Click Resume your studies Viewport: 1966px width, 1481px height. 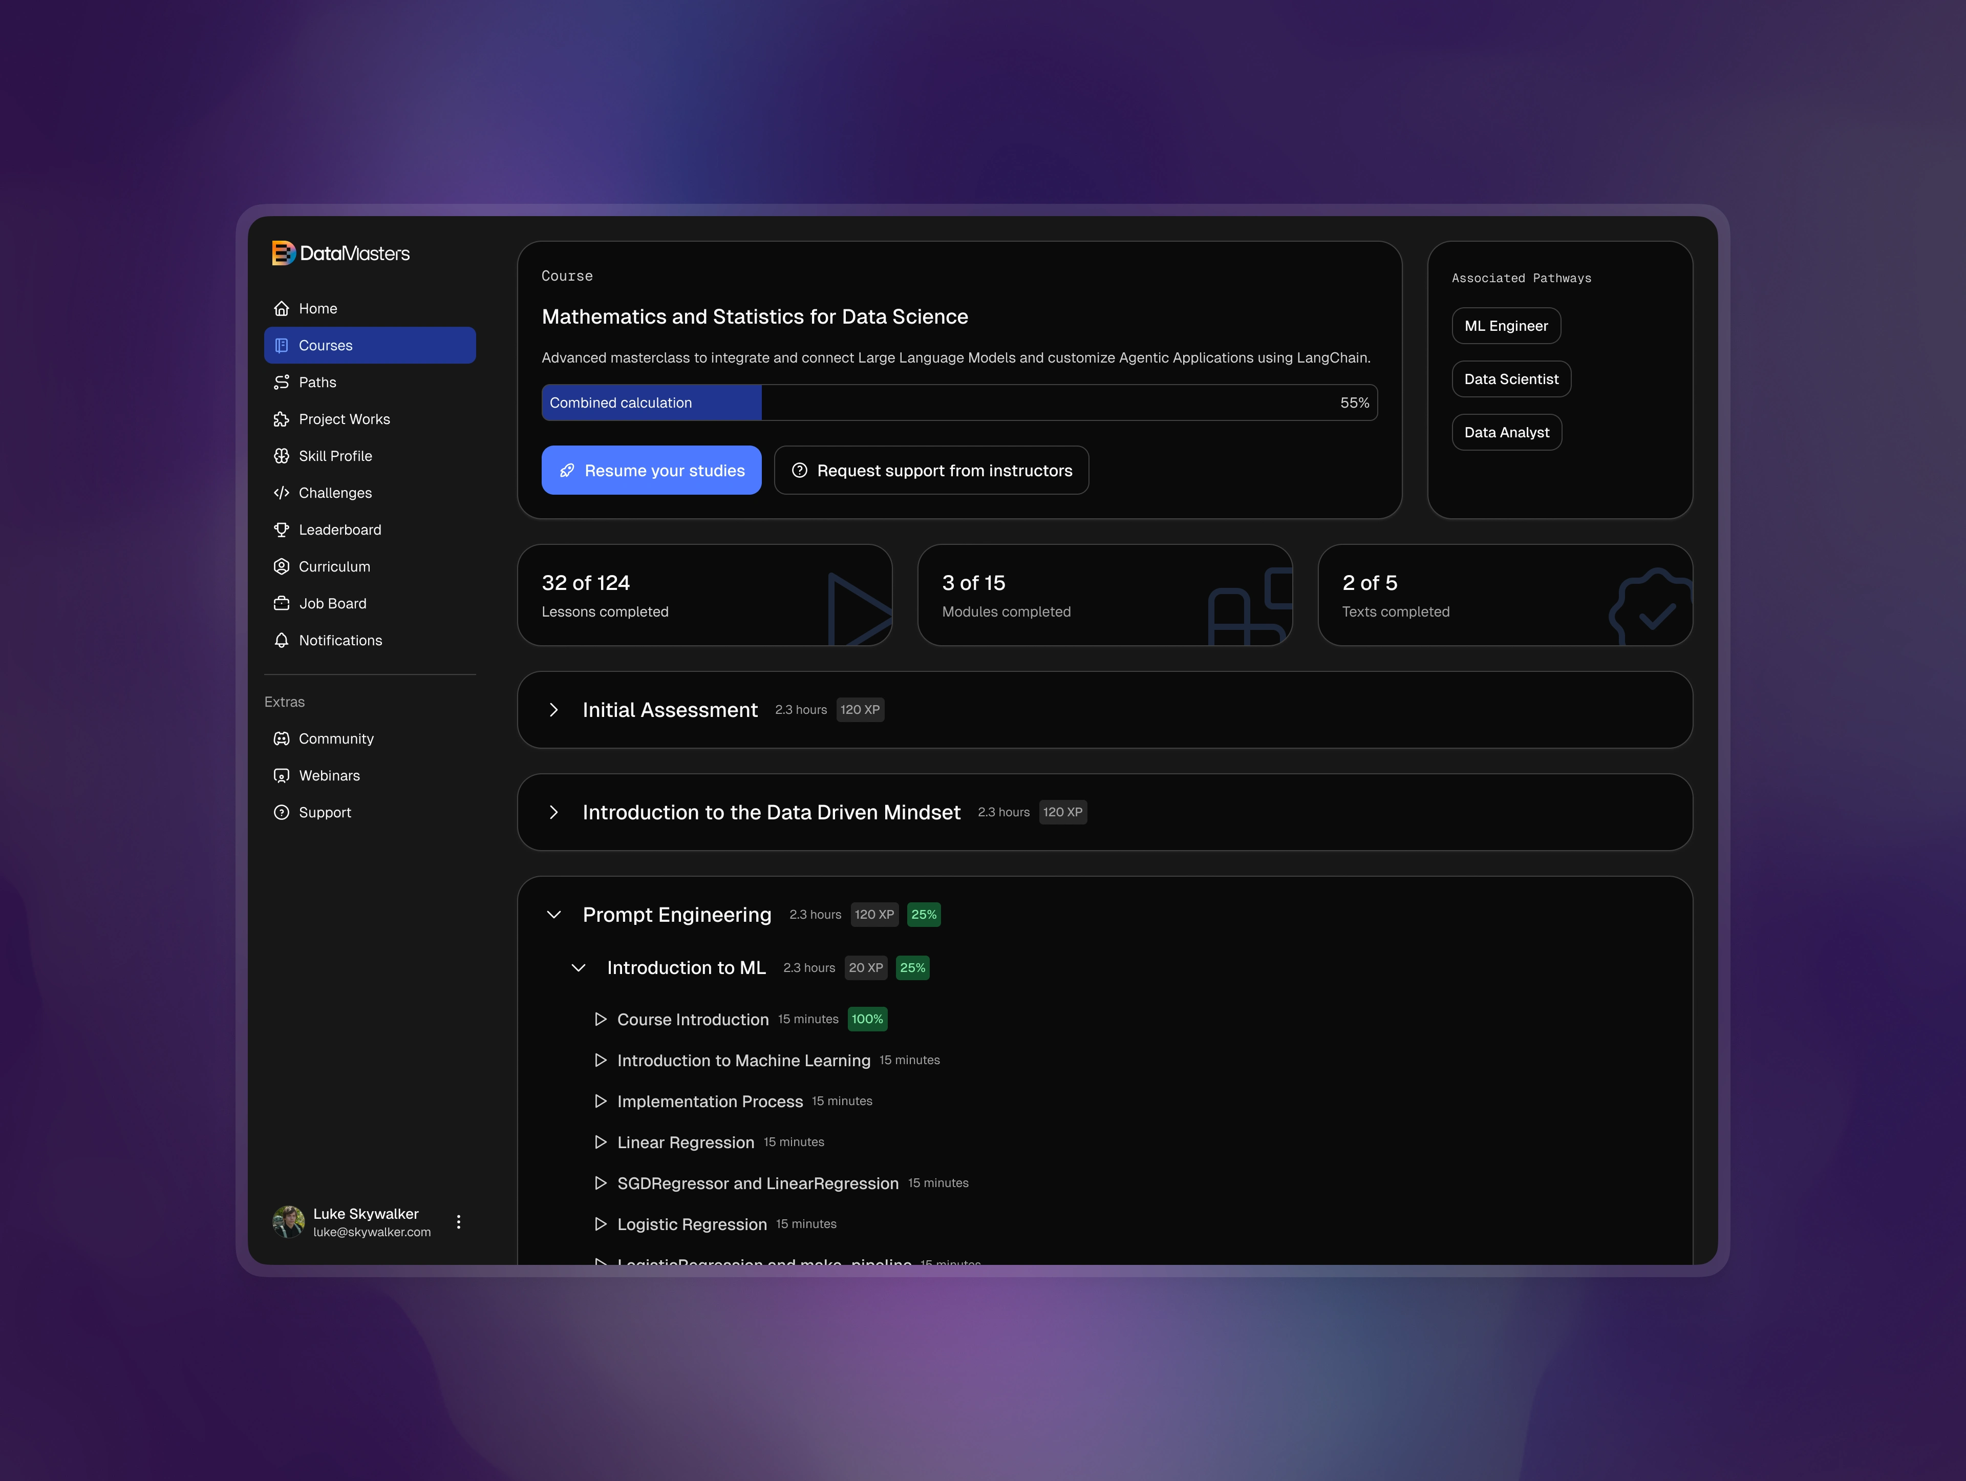pyautogui.click(x=651, y=470)
